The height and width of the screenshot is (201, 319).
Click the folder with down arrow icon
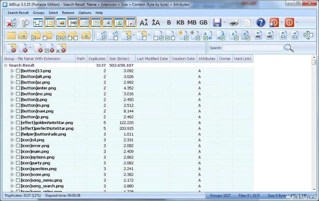(86, 35)
